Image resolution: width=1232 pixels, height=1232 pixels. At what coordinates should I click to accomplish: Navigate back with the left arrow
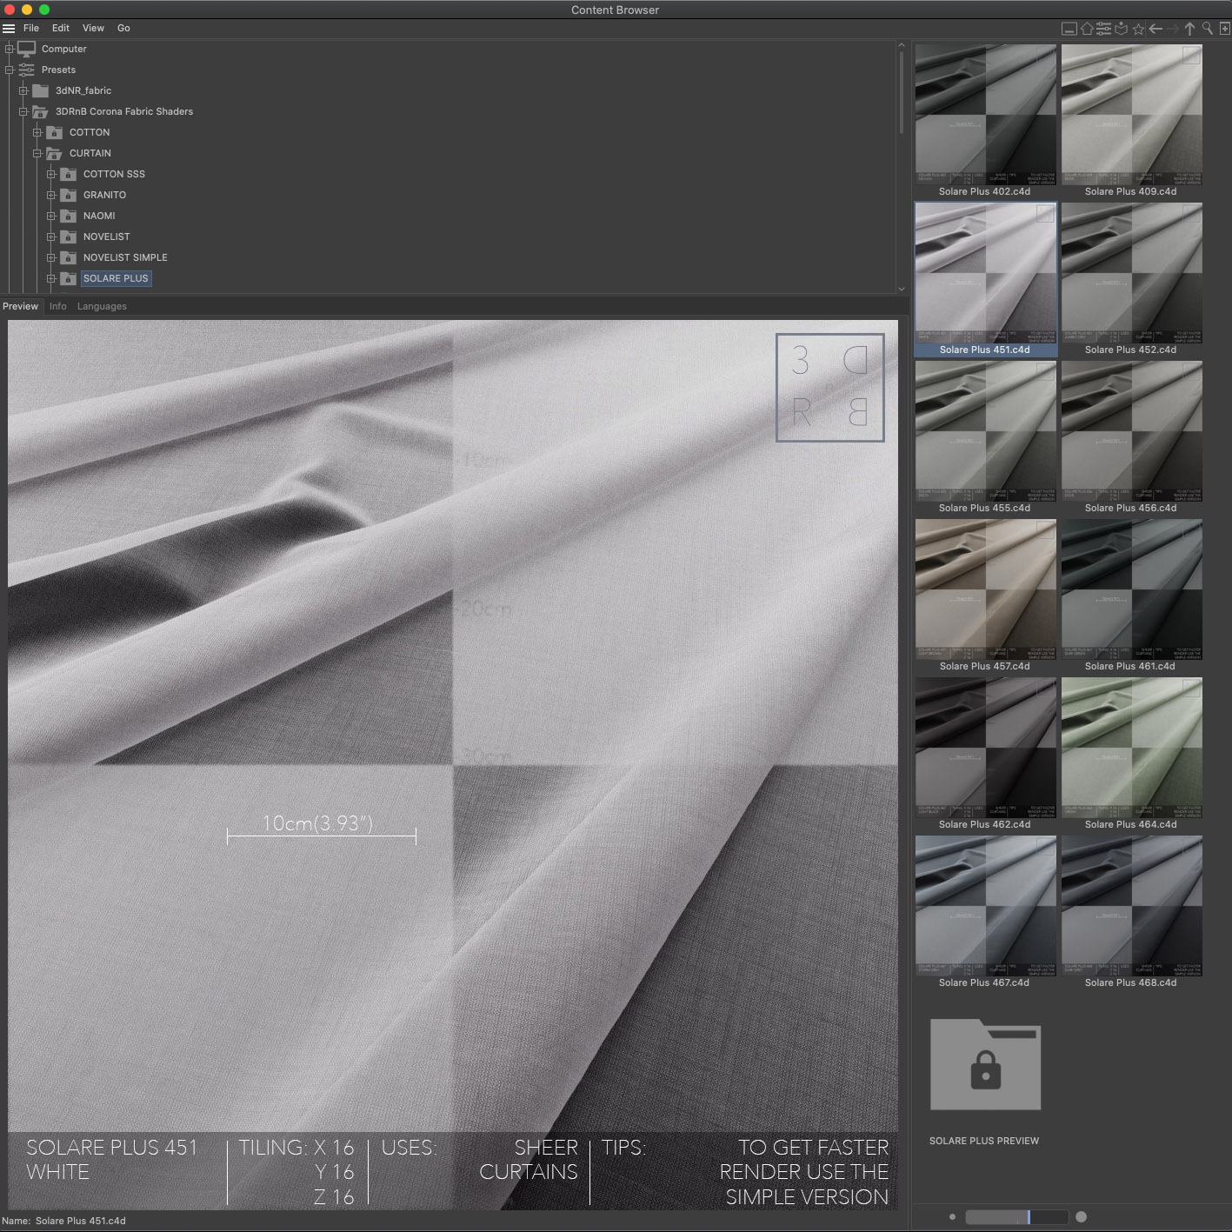(x=1155, y=29)
